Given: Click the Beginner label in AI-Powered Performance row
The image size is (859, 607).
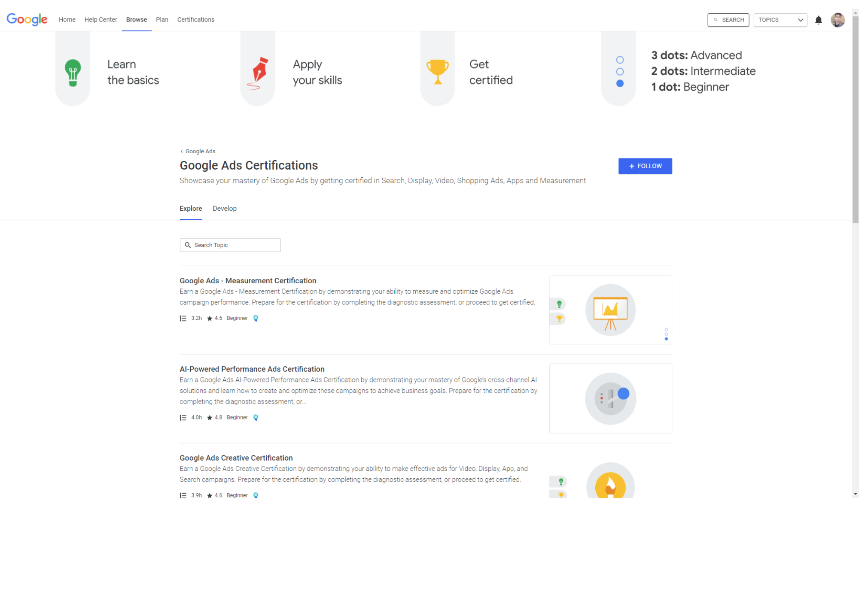Looking at the screenshot, I should (237, 417).
